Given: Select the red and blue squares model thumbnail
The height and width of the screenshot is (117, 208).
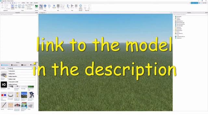Looking at the screenshot, I should (4, 95).
